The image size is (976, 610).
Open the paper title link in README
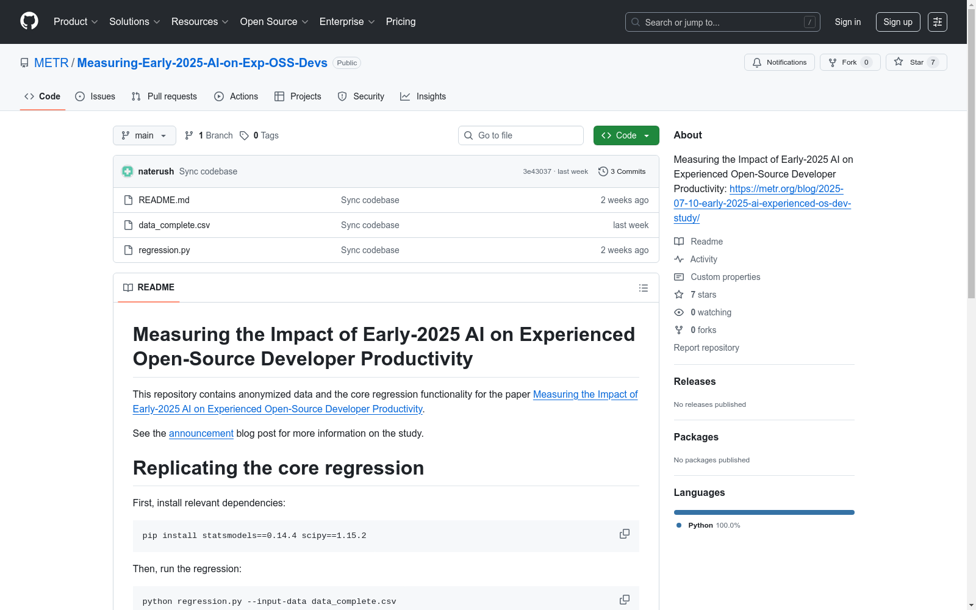pos(386,401)
